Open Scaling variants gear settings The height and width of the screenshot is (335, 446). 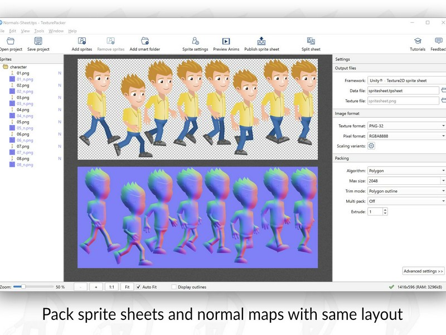pos(371,146)
